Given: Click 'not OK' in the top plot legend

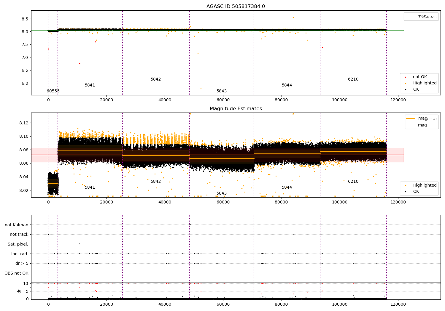Looking at the screenshot, I should 420,77.
